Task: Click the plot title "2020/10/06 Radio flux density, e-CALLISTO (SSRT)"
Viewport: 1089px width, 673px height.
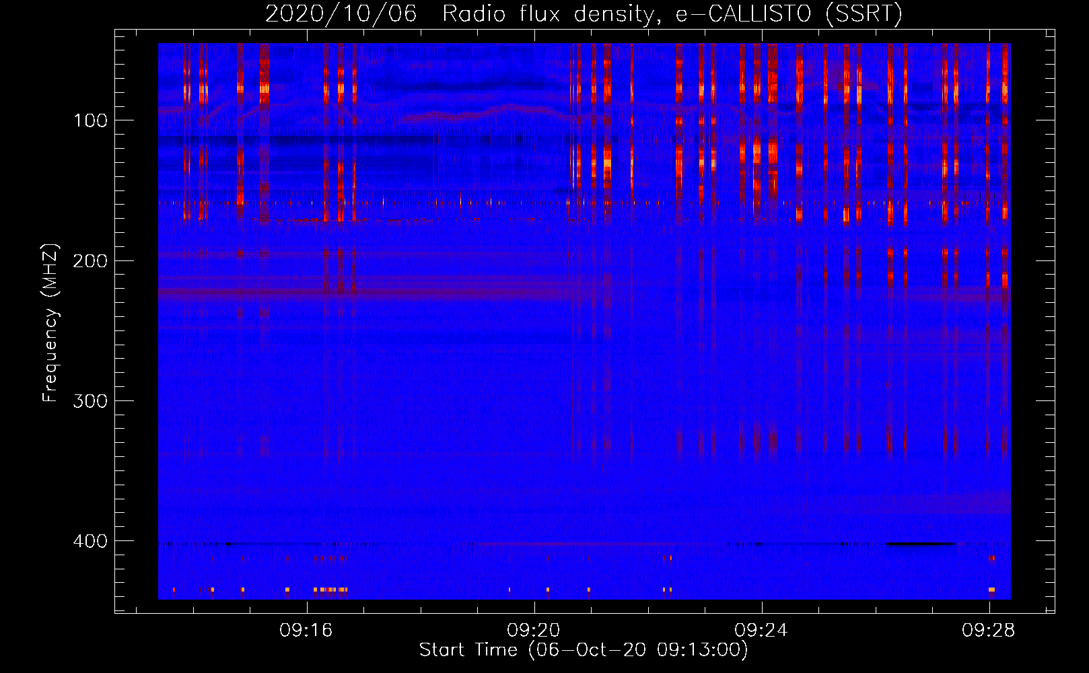Action: click(584, 13)
